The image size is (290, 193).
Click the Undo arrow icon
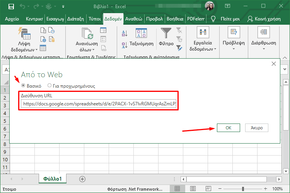click(x=22, y=7)
